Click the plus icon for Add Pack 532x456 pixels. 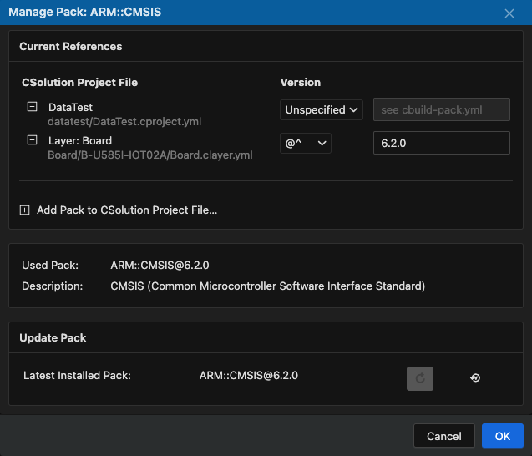click(x=24, y=210)
